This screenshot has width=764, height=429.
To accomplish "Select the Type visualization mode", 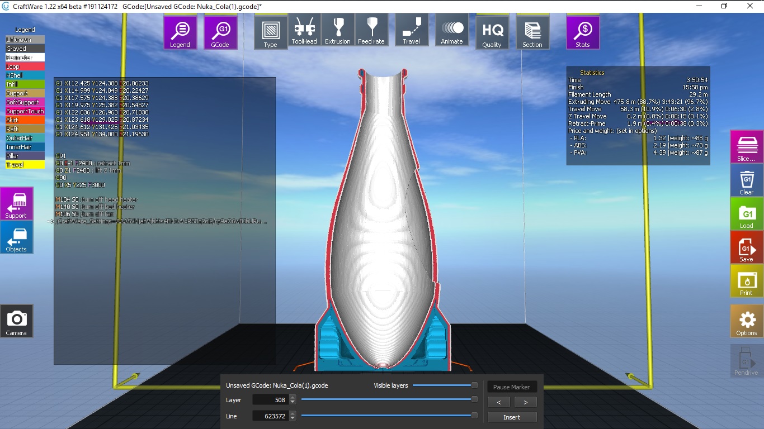I will (271, 32).
